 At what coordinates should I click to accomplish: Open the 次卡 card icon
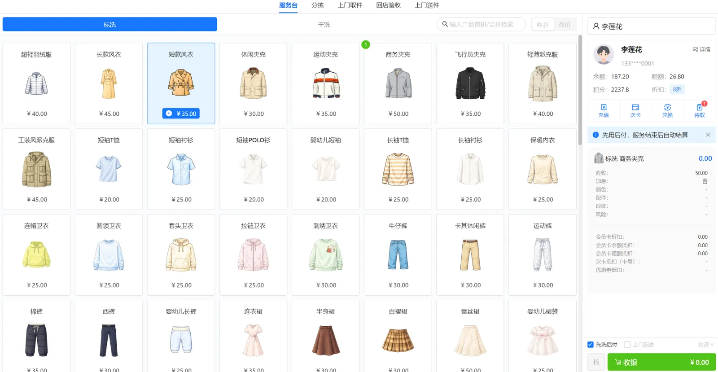pyautogui.click(x=635, y=110)
